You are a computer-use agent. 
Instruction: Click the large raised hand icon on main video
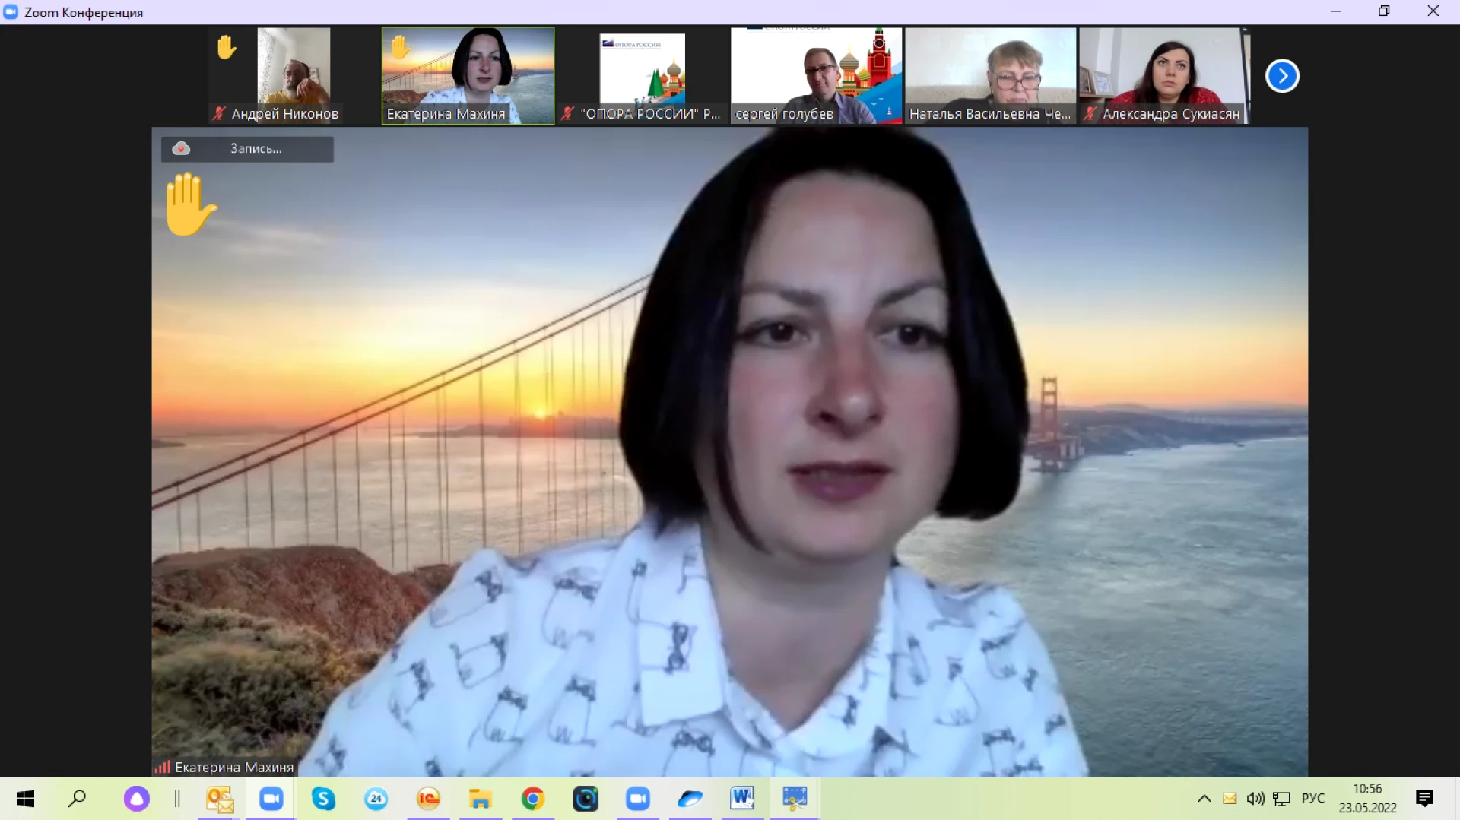tap(189, 204)
